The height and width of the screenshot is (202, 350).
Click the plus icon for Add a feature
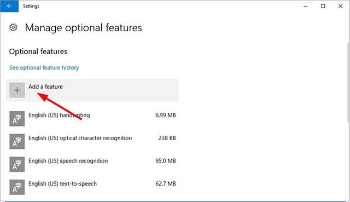(17, 90)
